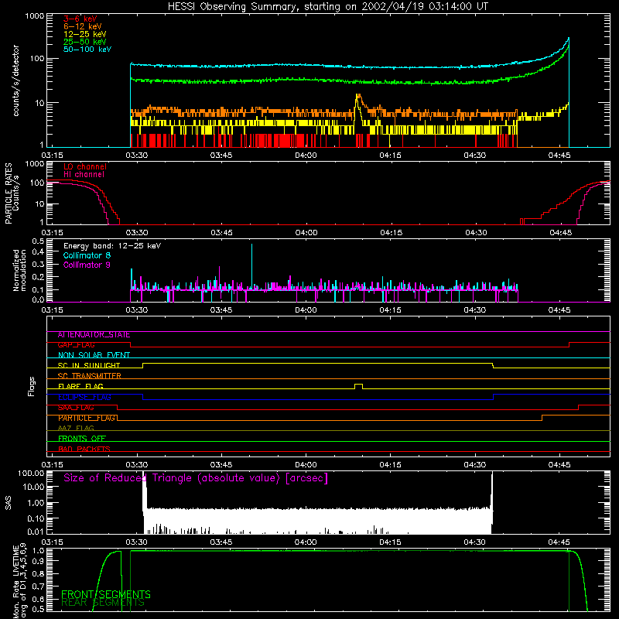The width and height of the screenshot is (619, 619).
Task: Click the SAA_FLAG label
Action: click(x=76, y=408)
